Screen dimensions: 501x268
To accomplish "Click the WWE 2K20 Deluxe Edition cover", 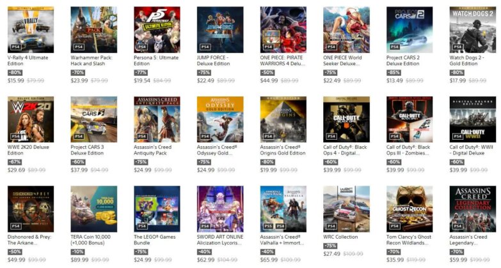I will (x=31, y=119).
